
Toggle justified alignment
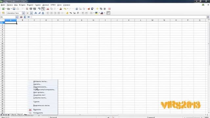59,13
